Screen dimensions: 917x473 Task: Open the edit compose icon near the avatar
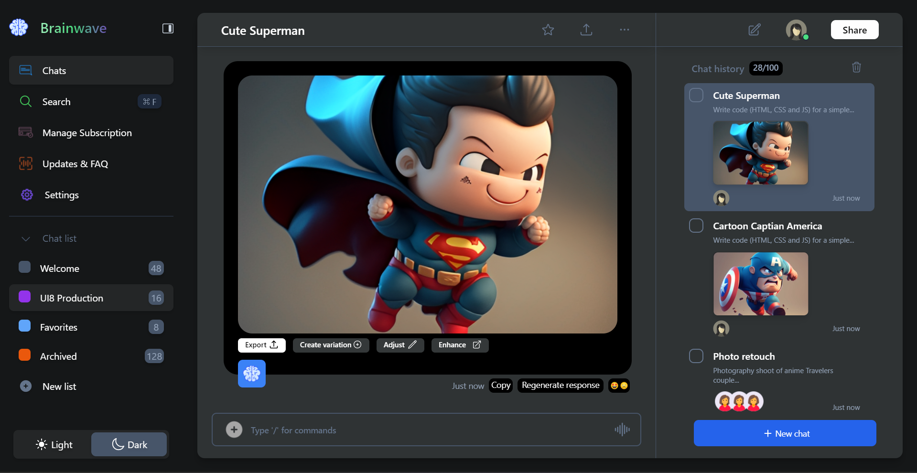754,30
